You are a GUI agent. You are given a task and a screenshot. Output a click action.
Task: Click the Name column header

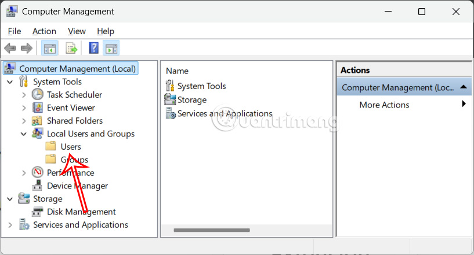pos(177,71)
